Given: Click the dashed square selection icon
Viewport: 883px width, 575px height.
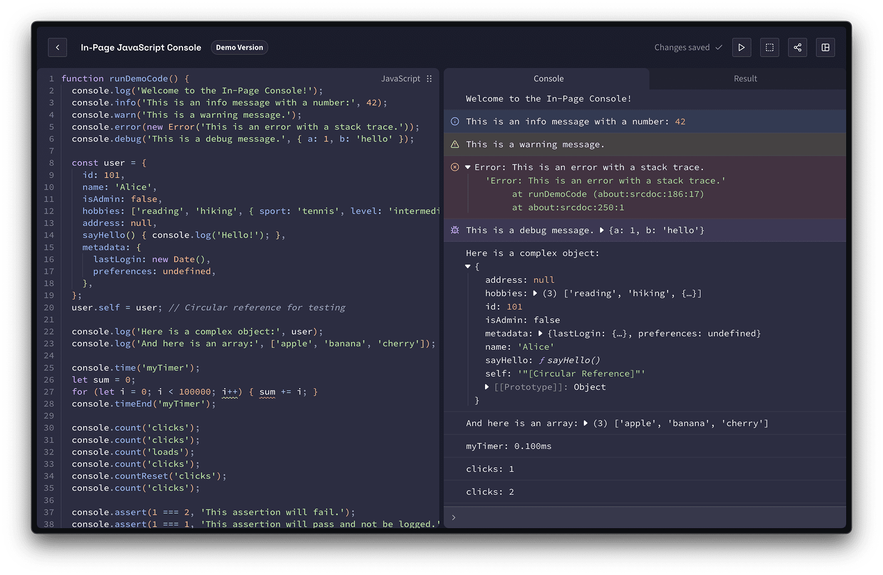Looking at the screenshot, I should (770, 47).
